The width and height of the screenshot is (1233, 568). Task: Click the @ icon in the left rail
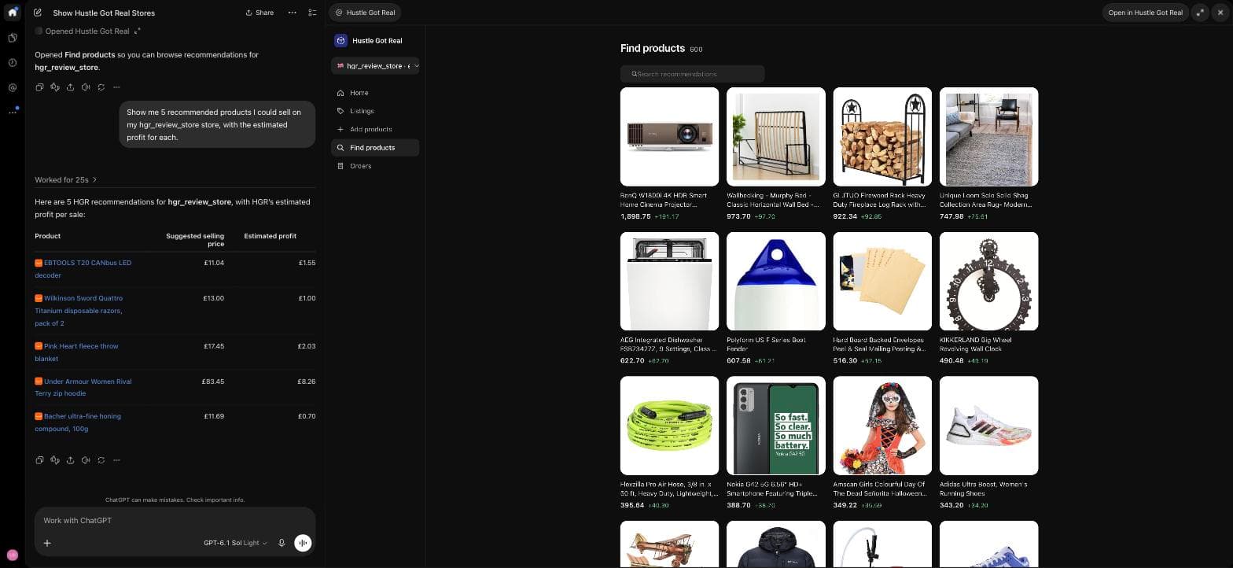[x=13, y=87]
